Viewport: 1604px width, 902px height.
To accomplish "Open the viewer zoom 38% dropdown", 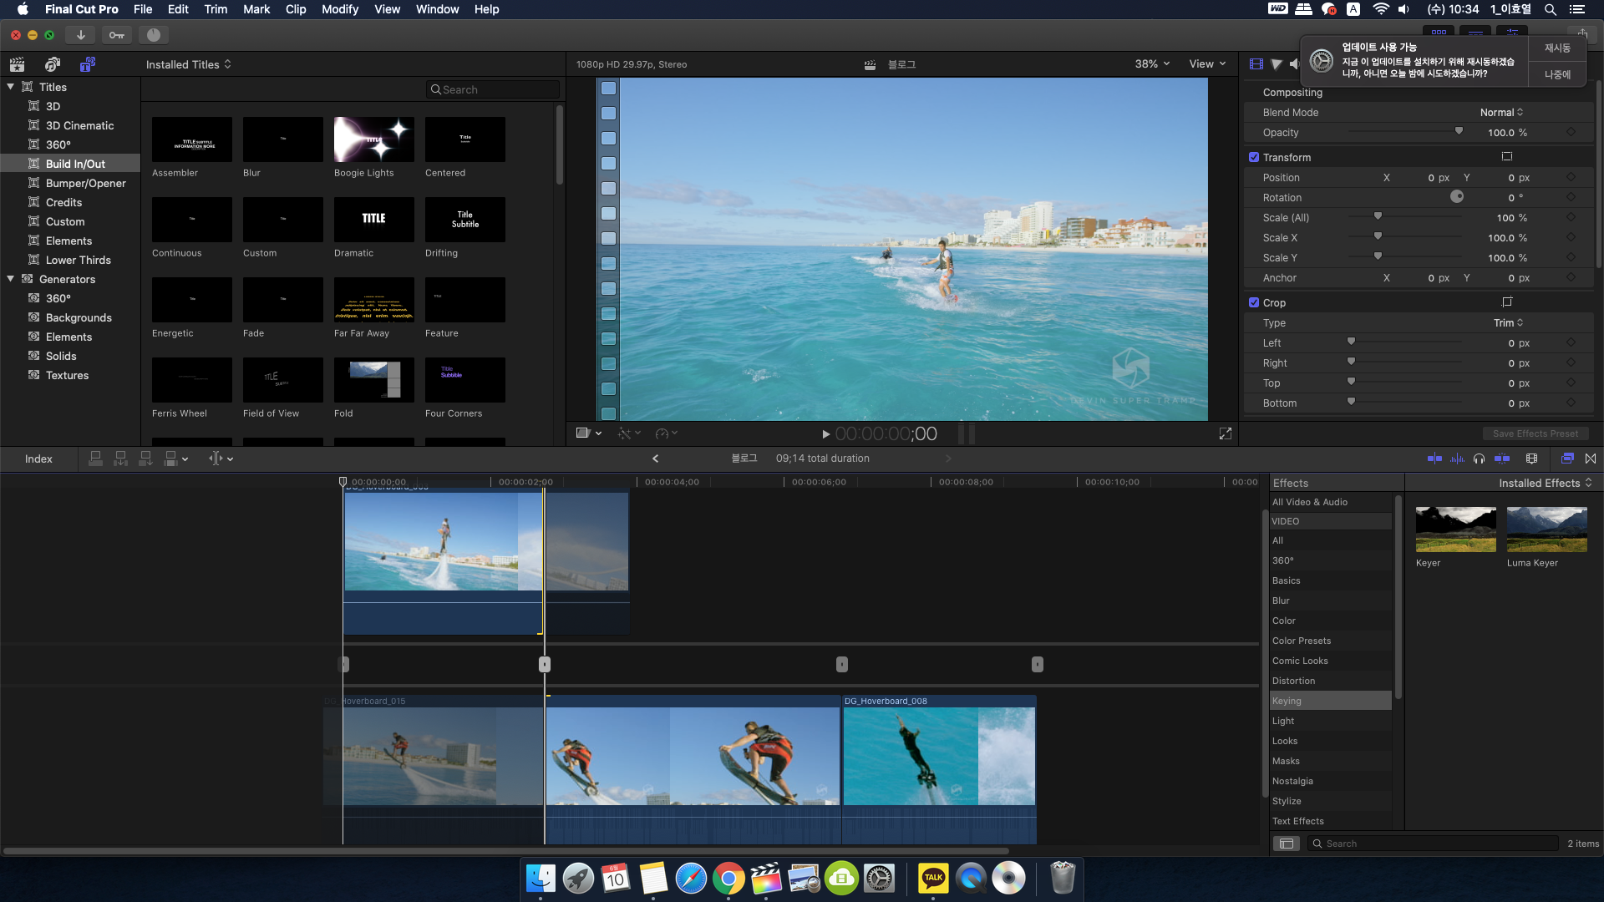I will pyautogui.click(x=1152, y=64).
